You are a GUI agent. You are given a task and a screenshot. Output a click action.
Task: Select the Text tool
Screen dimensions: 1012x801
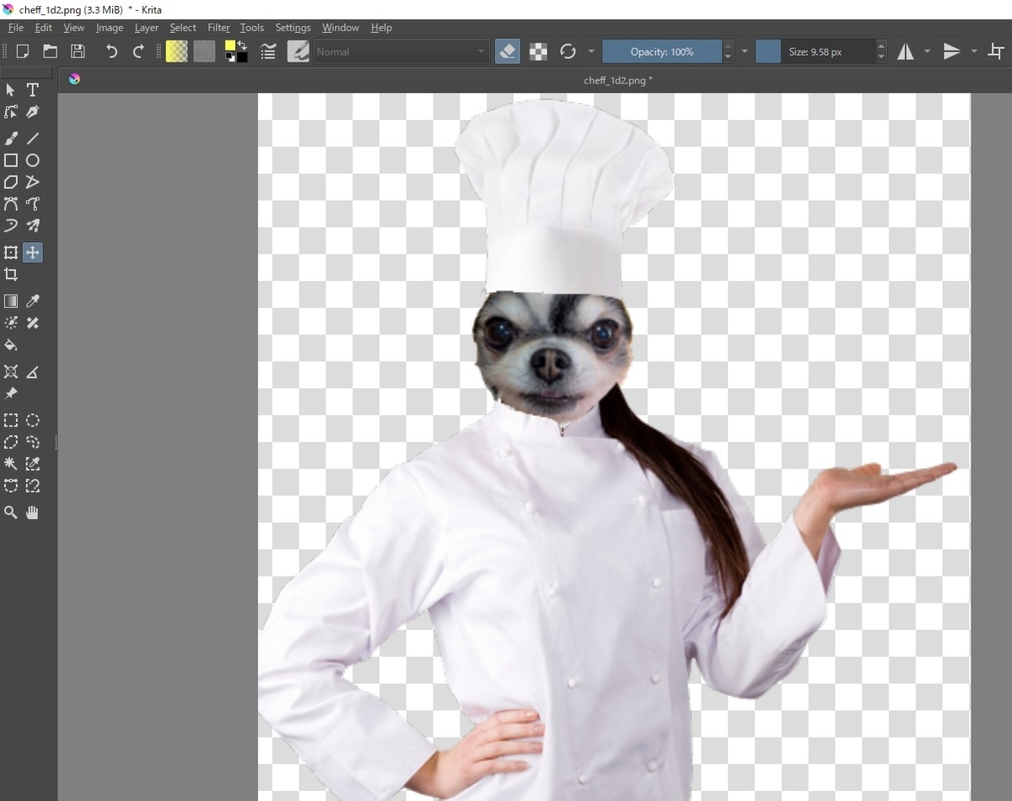coord(33,89)
